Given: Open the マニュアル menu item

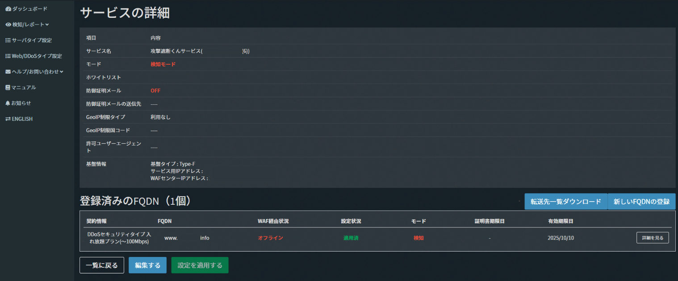Looking at the screenshot, I should pos(24,87).
